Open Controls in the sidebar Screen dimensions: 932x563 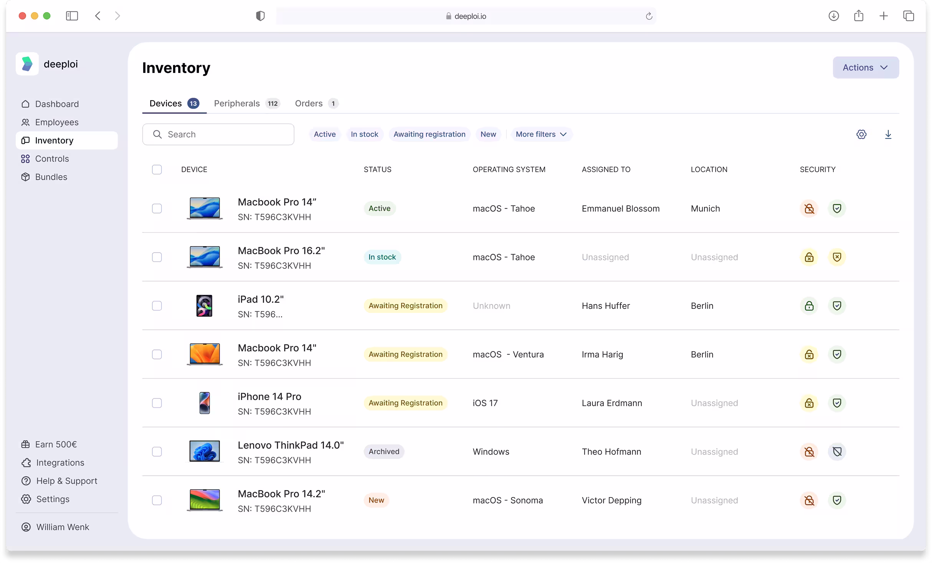(x=67, y=159)
